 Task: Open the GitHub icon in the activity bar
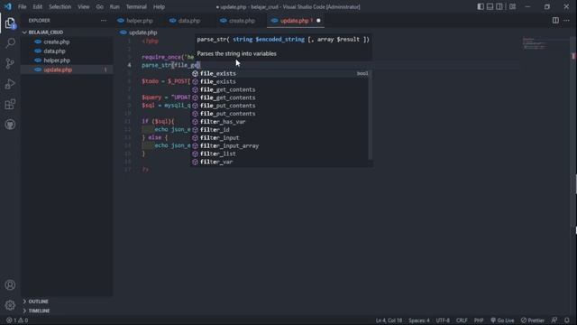click(x=10, y=125)
